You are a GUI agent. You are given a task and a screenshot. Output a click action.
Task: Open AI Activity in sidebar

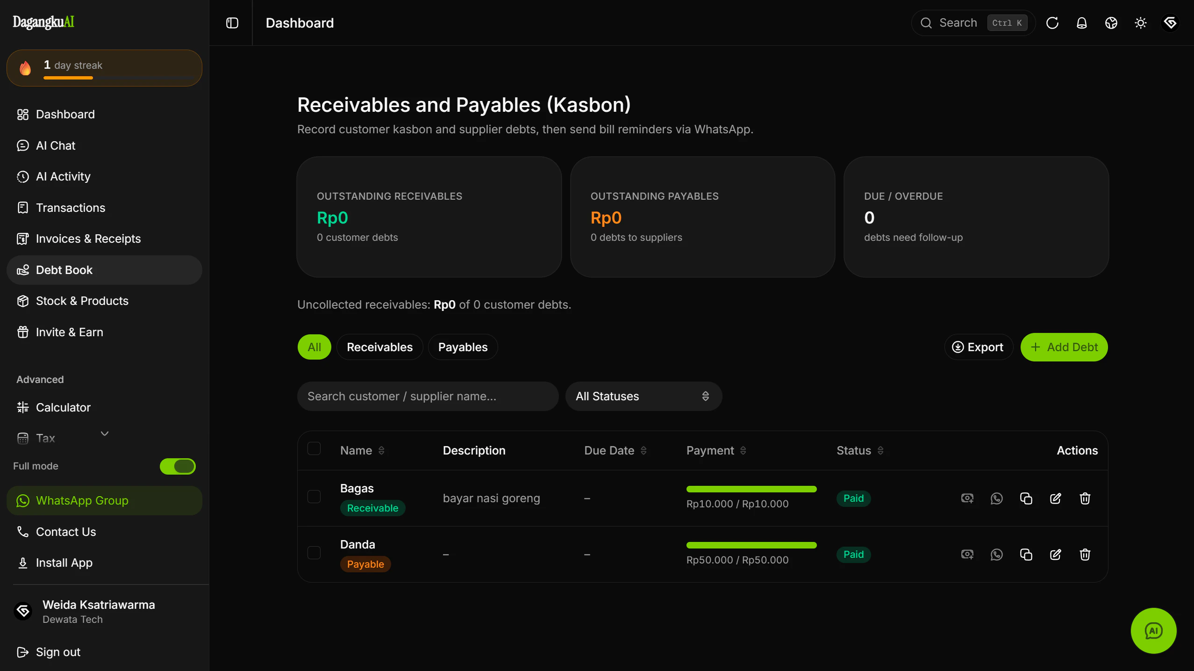(x=104, y=176)
